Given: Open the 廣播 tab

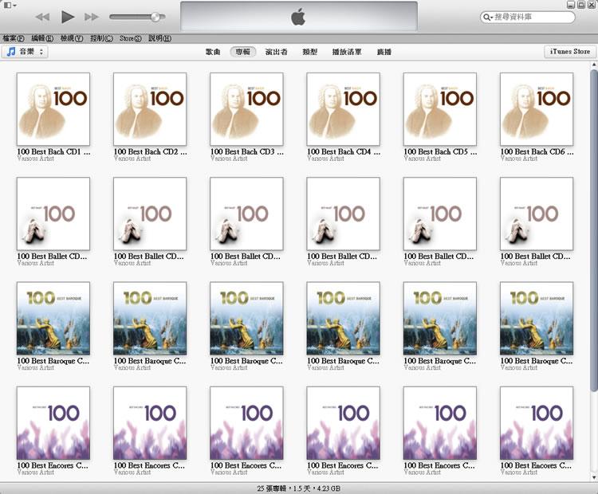Looking at the screenshot, I should point(384,52).
